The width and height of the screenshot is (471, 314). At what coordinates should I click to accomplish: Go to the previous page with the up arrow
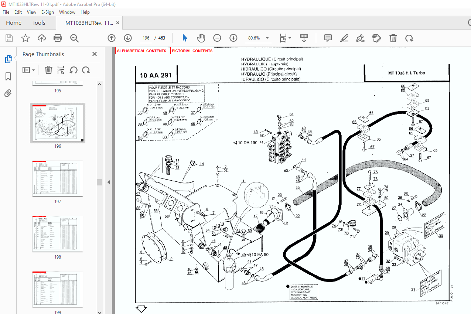pyautogui.click(x=112, y=38)
